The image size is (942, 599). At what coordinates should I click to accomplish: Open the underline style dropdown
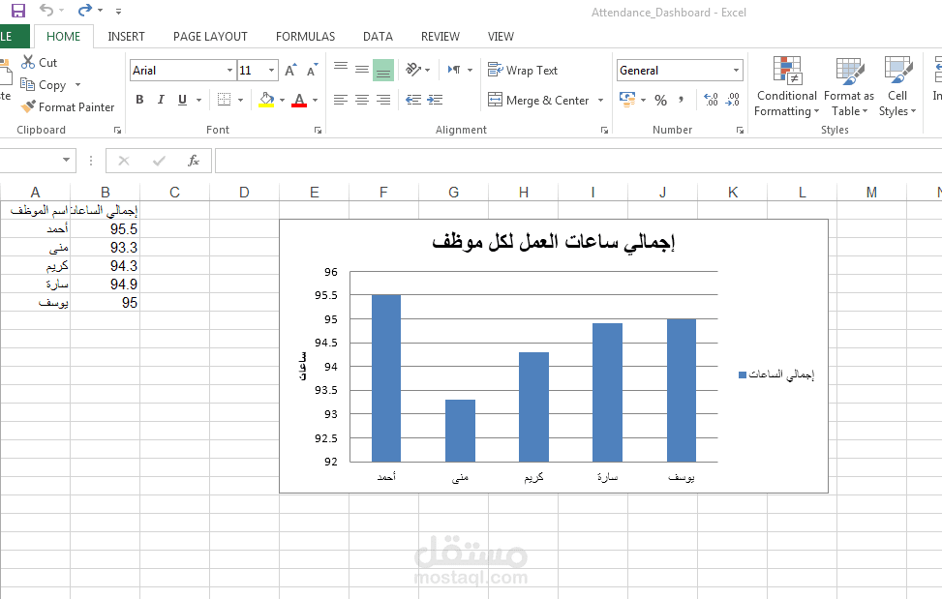coord(198,100)
